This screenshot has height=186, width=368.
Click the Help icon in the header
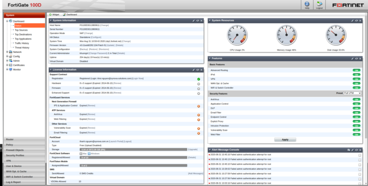[x=307, y=5]
